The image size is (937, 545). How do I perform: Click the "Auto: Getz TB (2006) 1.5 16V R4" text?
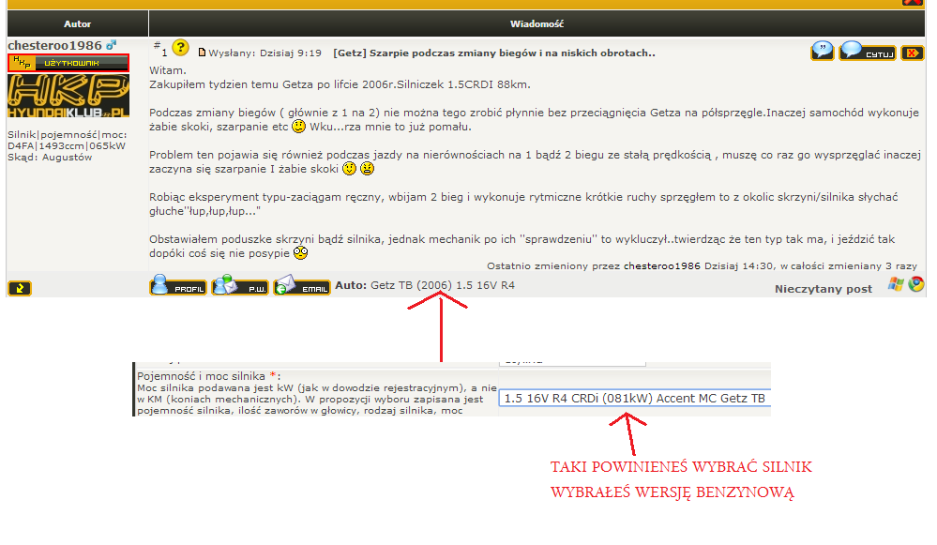pos(425,286)
